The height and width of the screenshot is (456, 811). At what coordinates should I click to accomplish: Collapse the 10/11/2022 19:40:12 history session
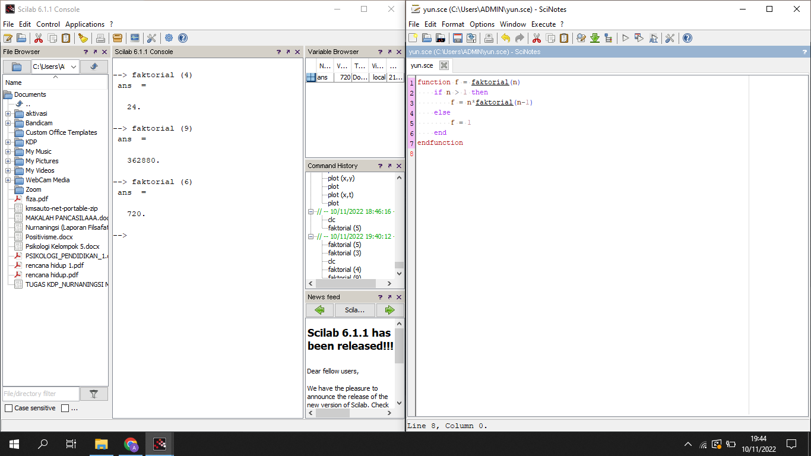311,236
